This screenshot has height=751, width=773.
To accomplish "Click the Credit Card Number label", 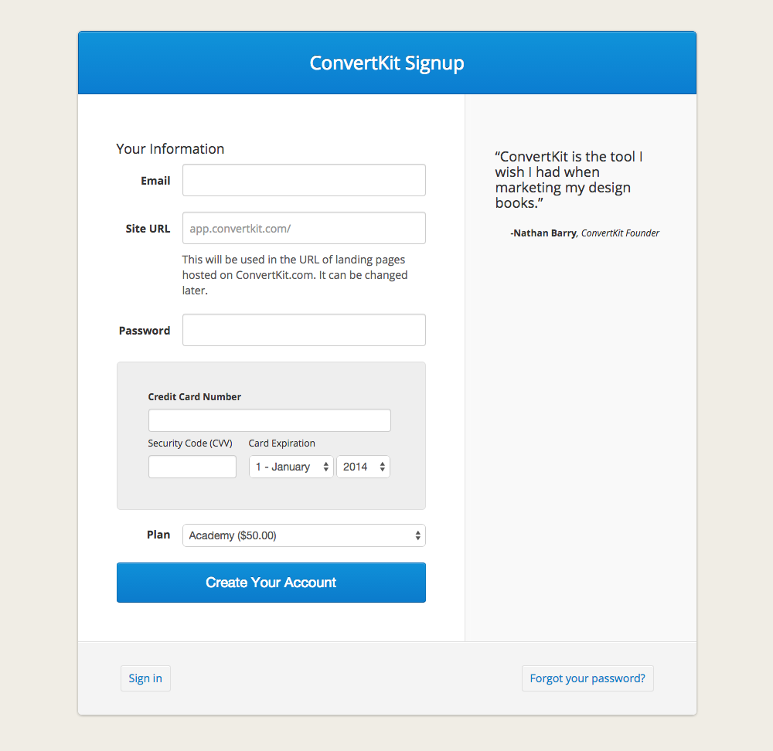I will pyautogui.click(x=195, y=397).
